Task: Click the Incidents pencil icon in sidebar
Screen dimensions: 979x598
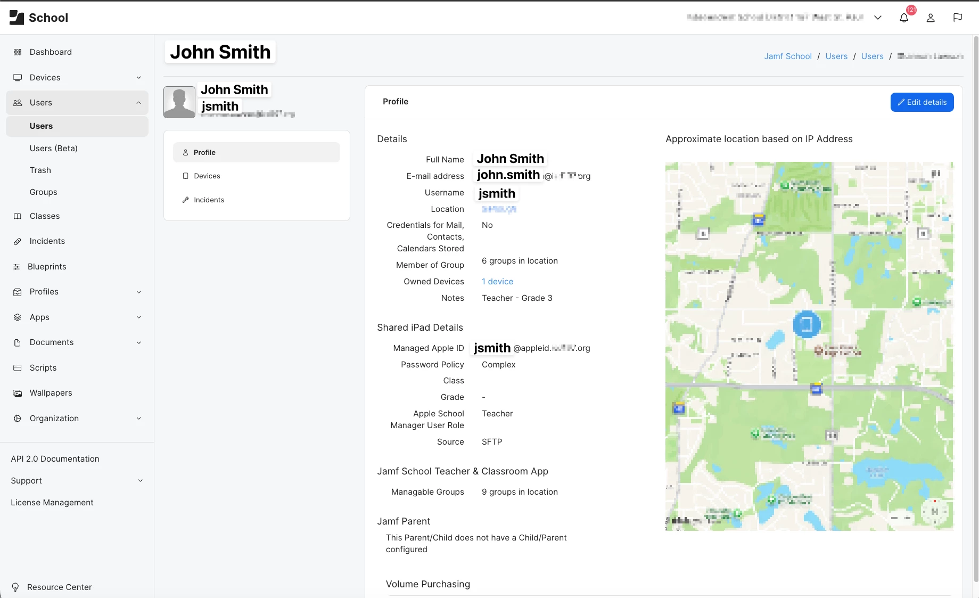Action: (18, 241)
